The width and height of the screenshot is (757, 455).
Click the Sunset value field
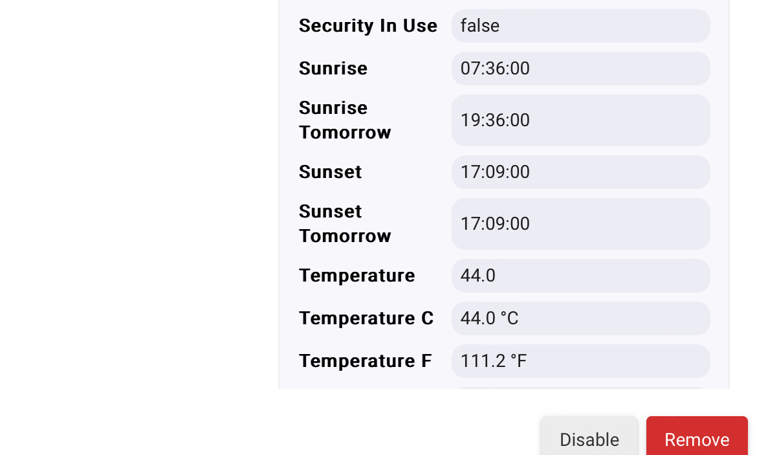point(581,172)
